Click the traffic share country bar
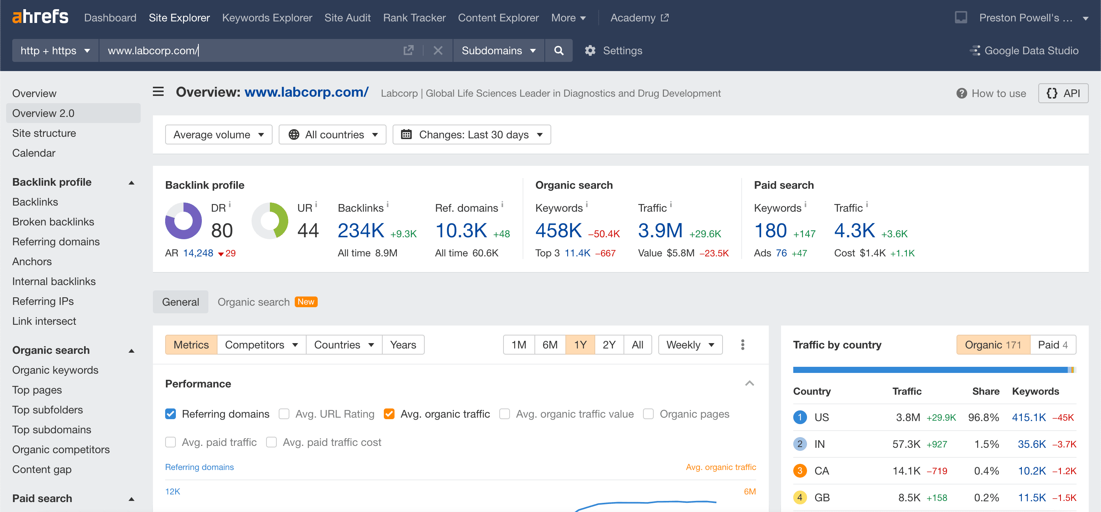This screenshot has width=1101, height=512. pos(934,369)
